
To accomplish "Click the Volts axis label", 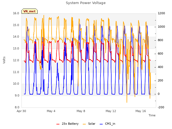I will tap(4, 60).
